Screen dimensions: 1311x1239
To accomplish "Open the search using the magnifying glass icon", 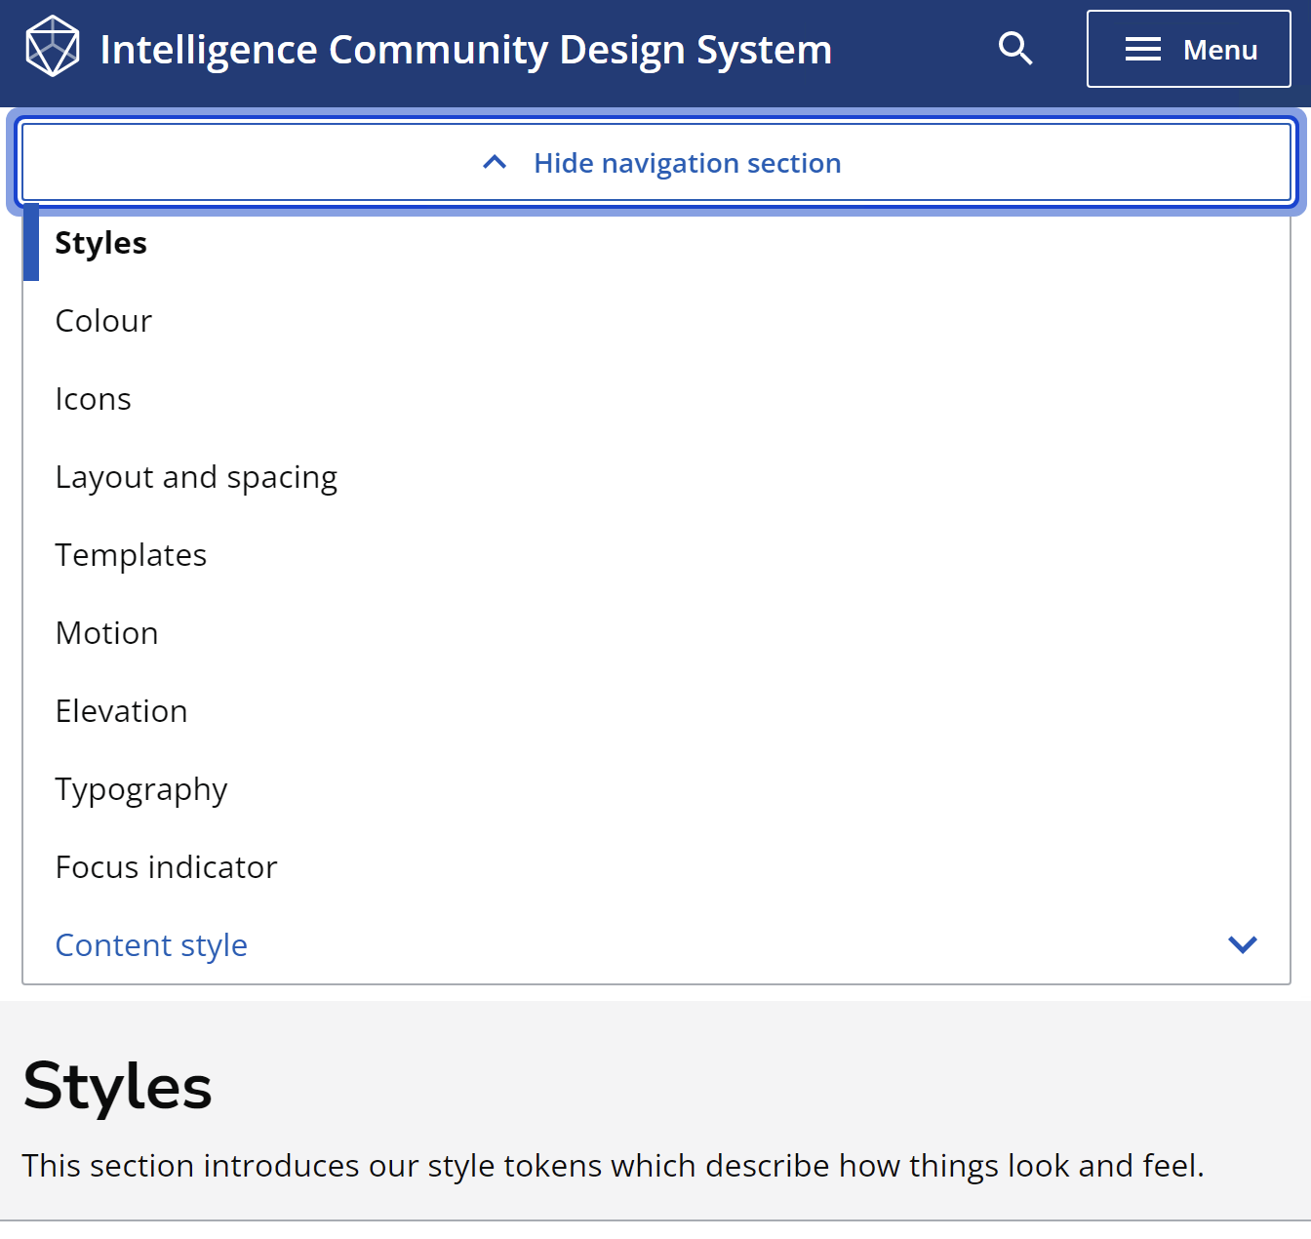I will pos(1014,47).
